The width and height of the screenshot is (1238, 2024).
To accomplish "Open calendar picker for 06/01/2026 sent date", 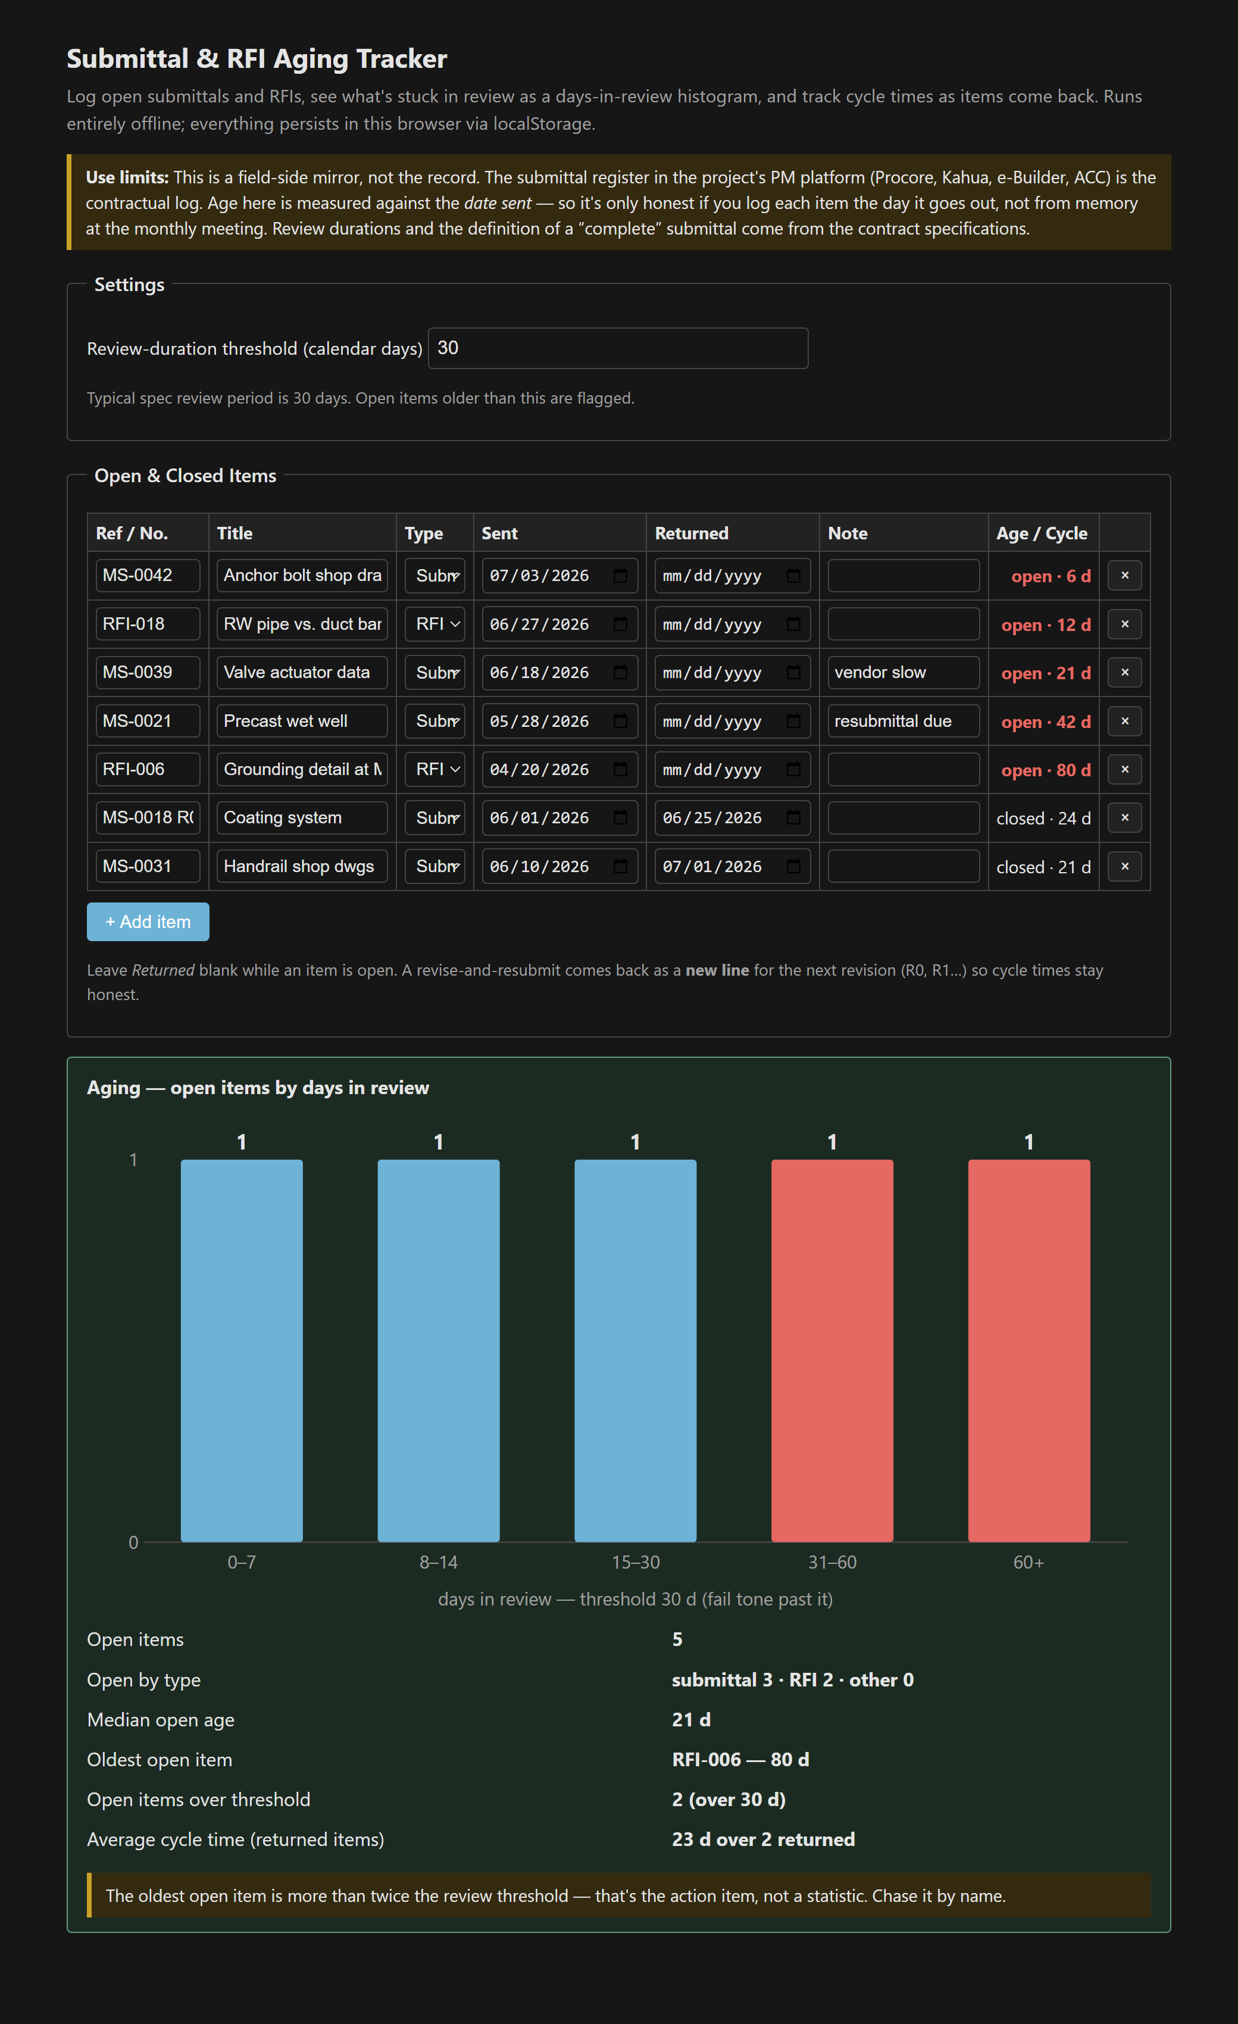I will click(620, 817).
